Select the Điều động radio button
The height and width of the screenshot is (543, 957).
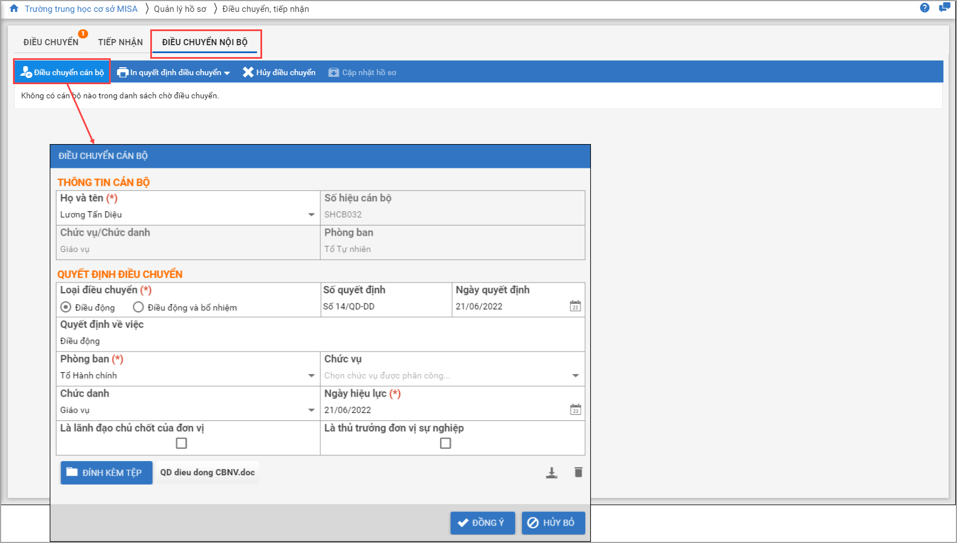[66, 307]
